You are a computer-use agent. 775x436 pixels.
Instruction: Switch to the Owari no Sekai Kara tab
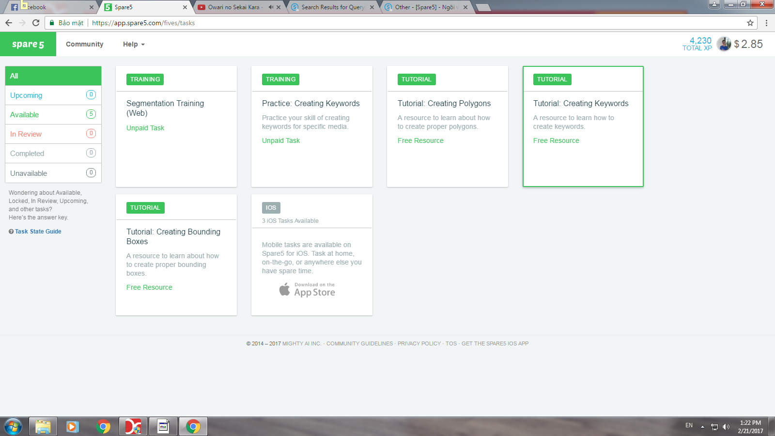(240, 7)
